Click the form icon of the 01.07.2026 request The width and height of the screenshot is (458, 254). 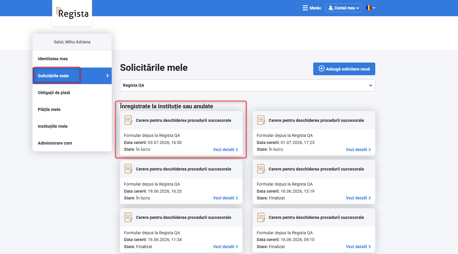pos(261,120)
